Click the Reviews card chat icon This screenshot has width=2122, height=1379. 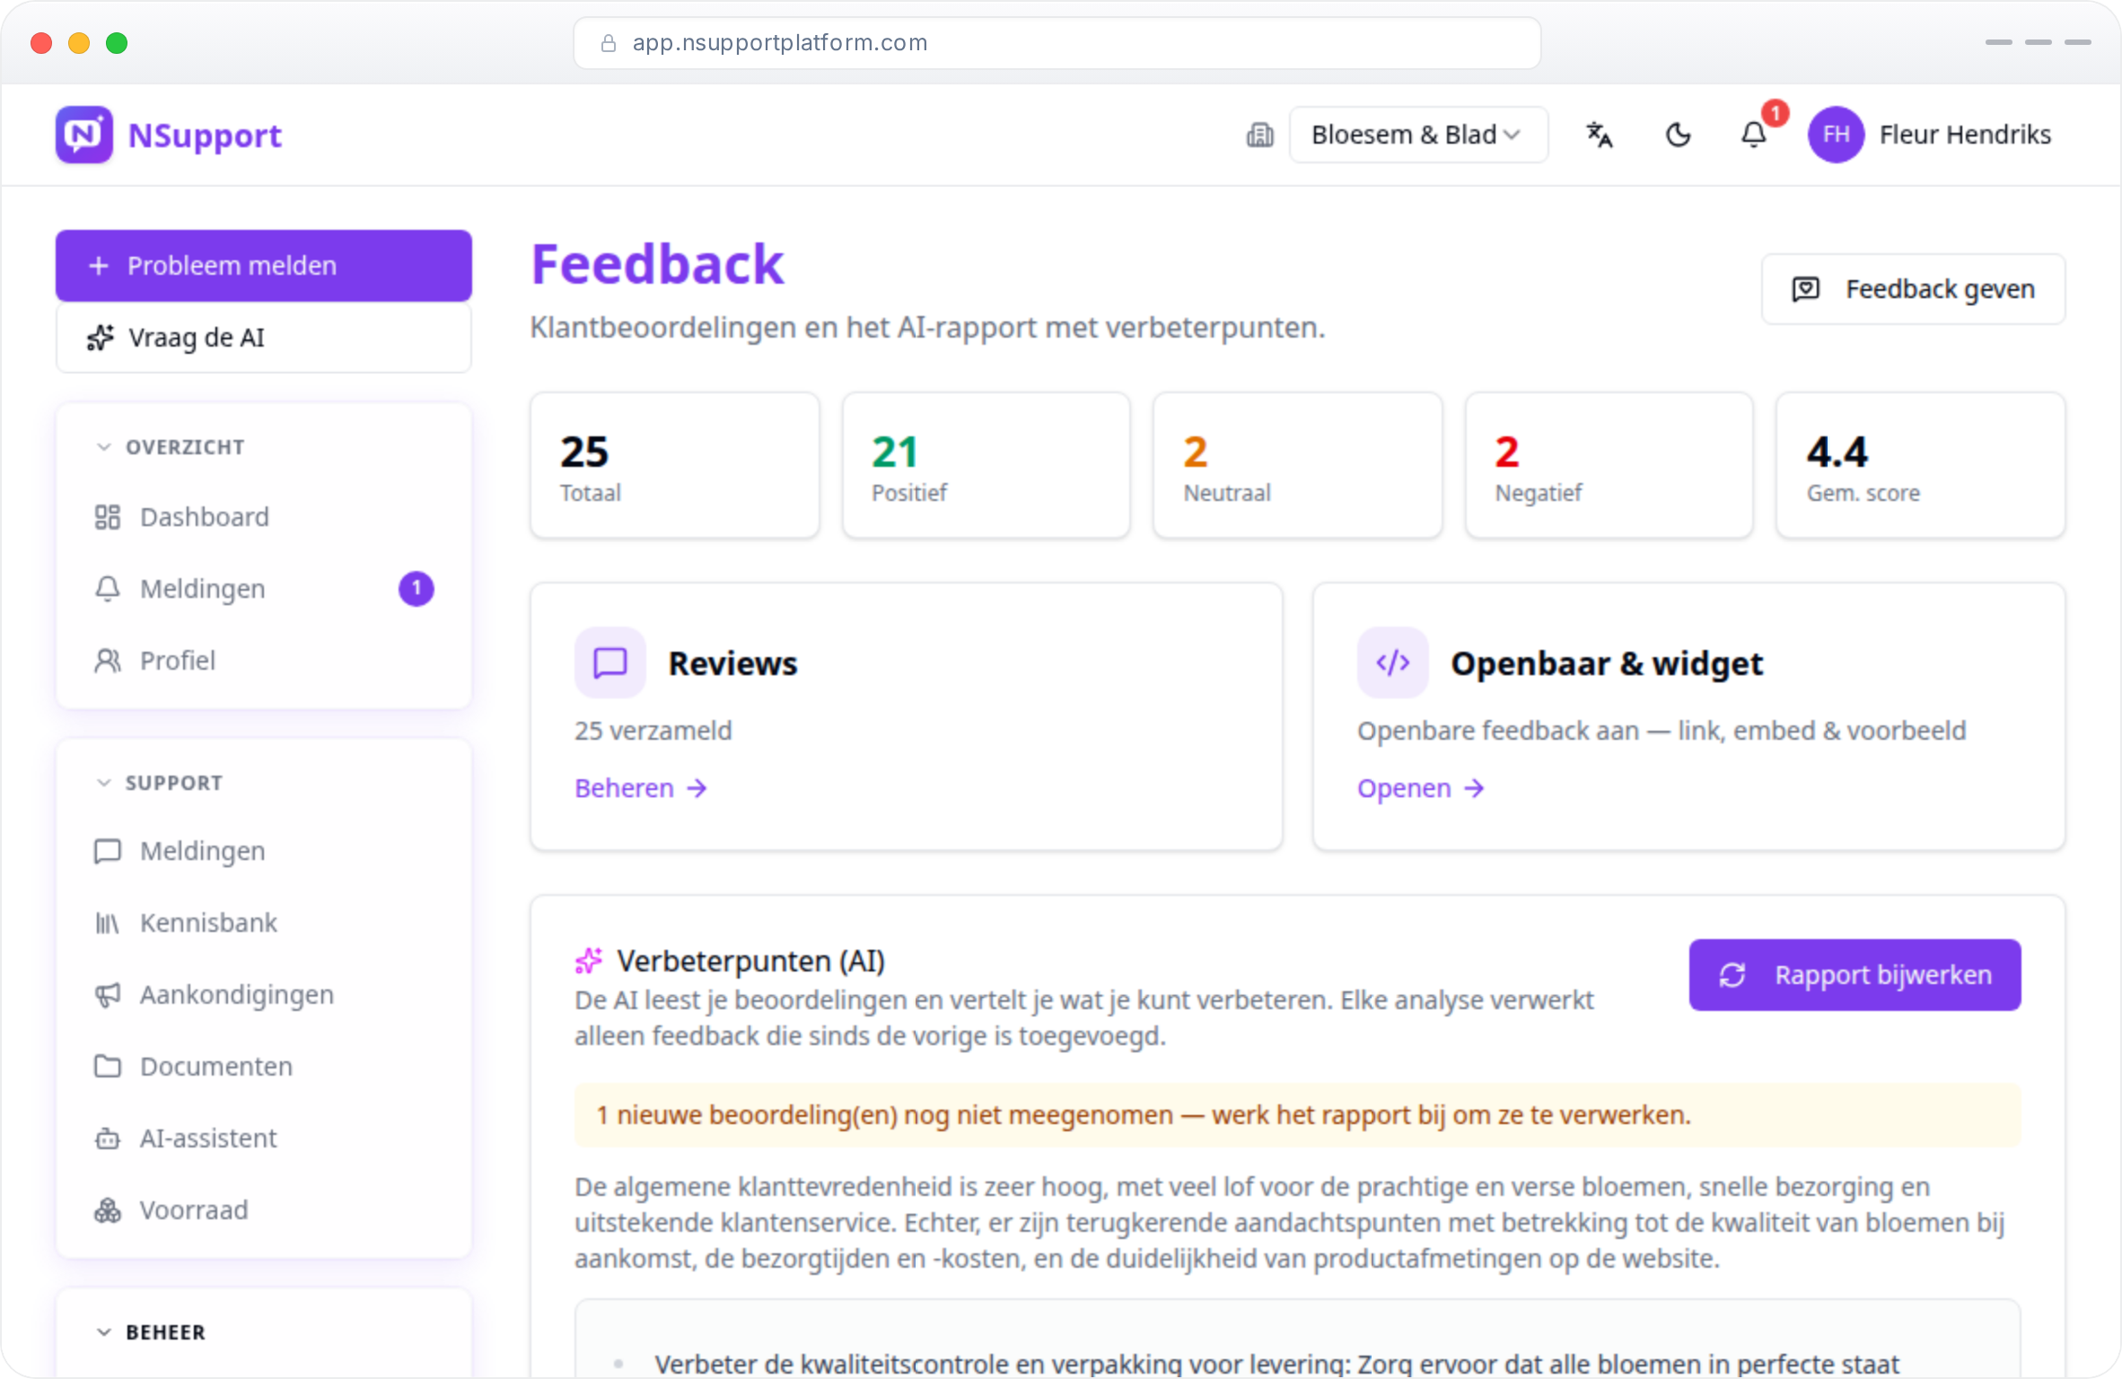pos(610,663)
